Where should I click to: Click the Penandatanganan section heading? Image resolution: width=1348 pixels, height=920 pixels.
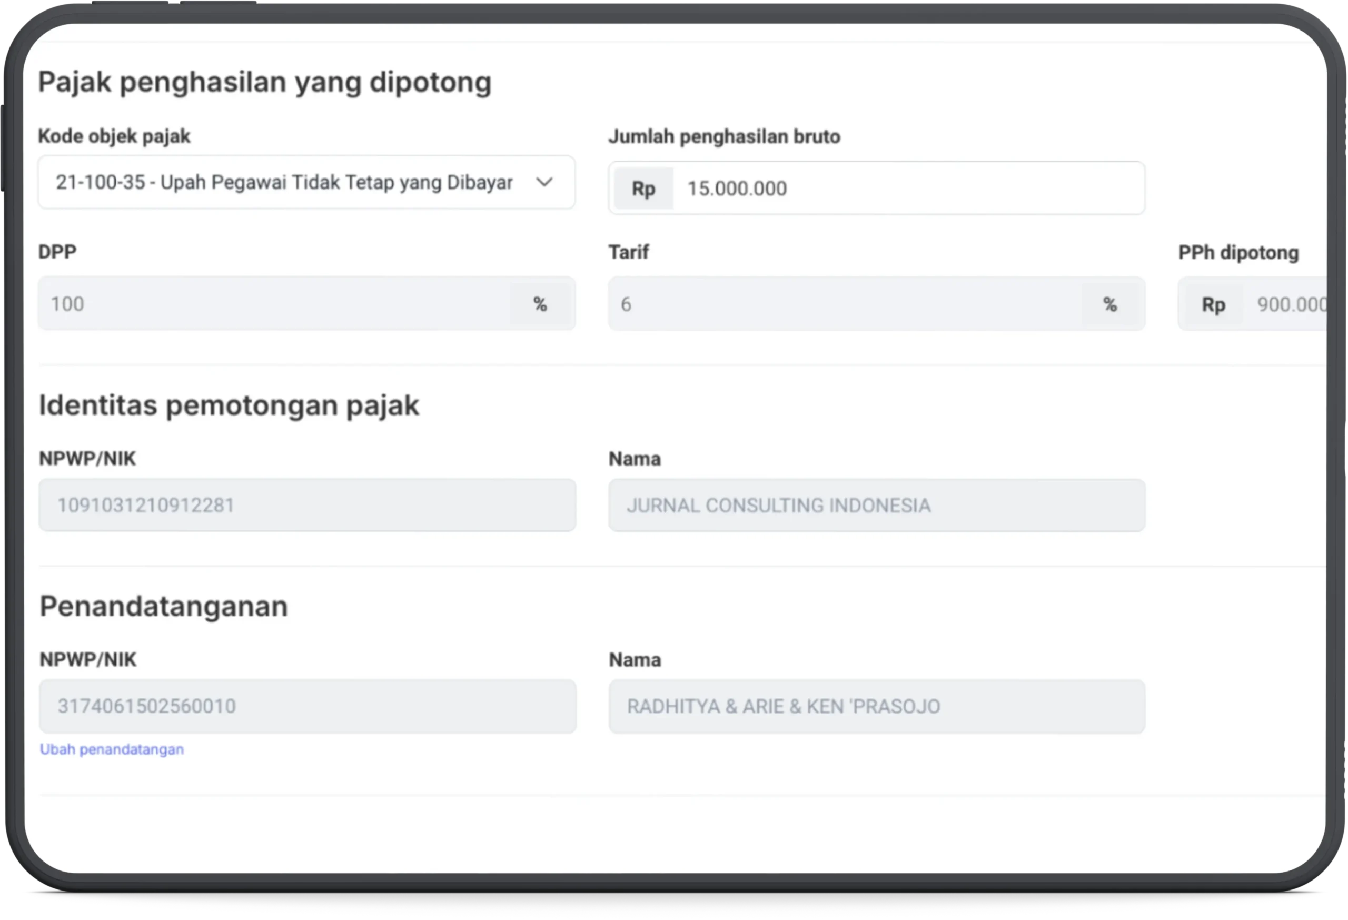point(164,606)
